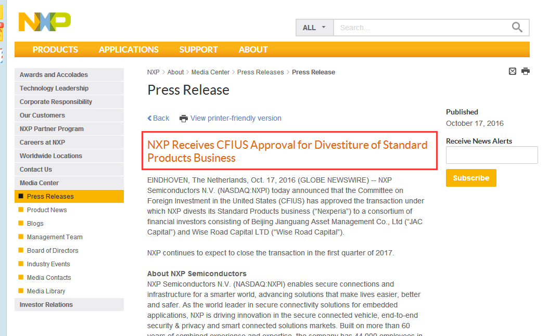The width and height of the screenshot is (549, 336).
Task: Select Product News in sidebar
Action: [47, 210]
